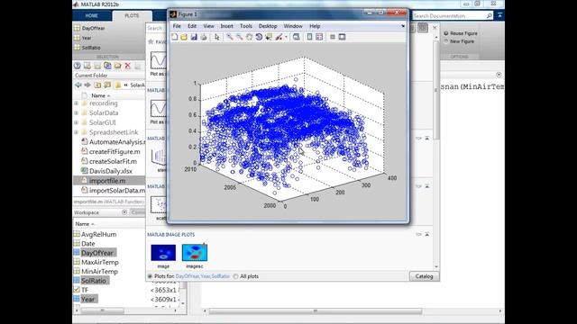Image resolution: width=577 pixels, height=324 pixels.
Task: Select the Brush data tool
Action: tap(279, 37)
